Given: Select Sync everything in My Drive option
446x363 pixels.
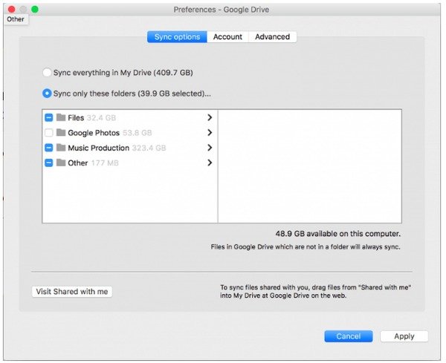Looking at the screenshot, I should point(47,73).
